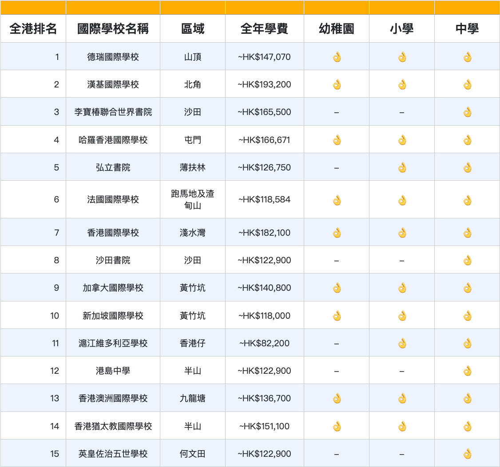This screenshot has height=467, width=500.
Task: Click the OK hand in 滬江維多利亞學校 secondary column
Action: tap(468, 343)
